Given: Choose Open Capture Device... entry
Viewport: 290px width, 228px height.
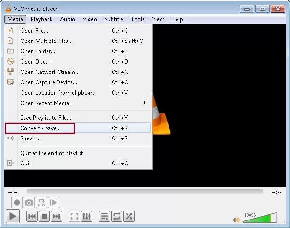Looking at the screenshot, I should click(78, 82).
